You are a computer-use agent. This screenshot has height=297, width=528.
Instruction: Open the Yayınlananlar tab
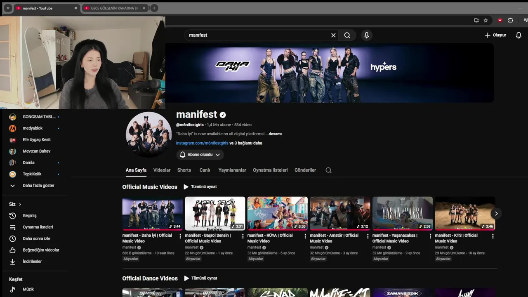[232, 170]
